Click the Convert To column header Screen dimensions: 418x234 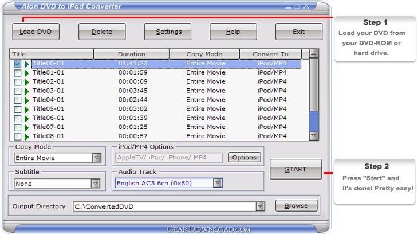click(270, 54)
